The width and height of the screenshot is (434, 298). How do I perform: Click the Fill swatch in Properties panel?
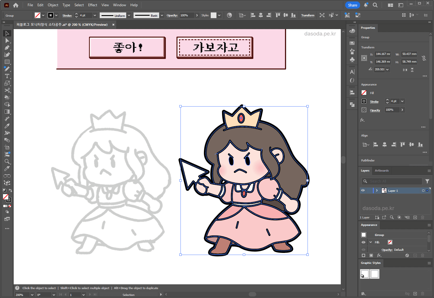pos(364,93)
